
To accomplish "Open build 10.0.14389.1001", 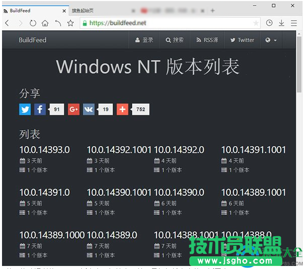I will (x=254, y=192).
